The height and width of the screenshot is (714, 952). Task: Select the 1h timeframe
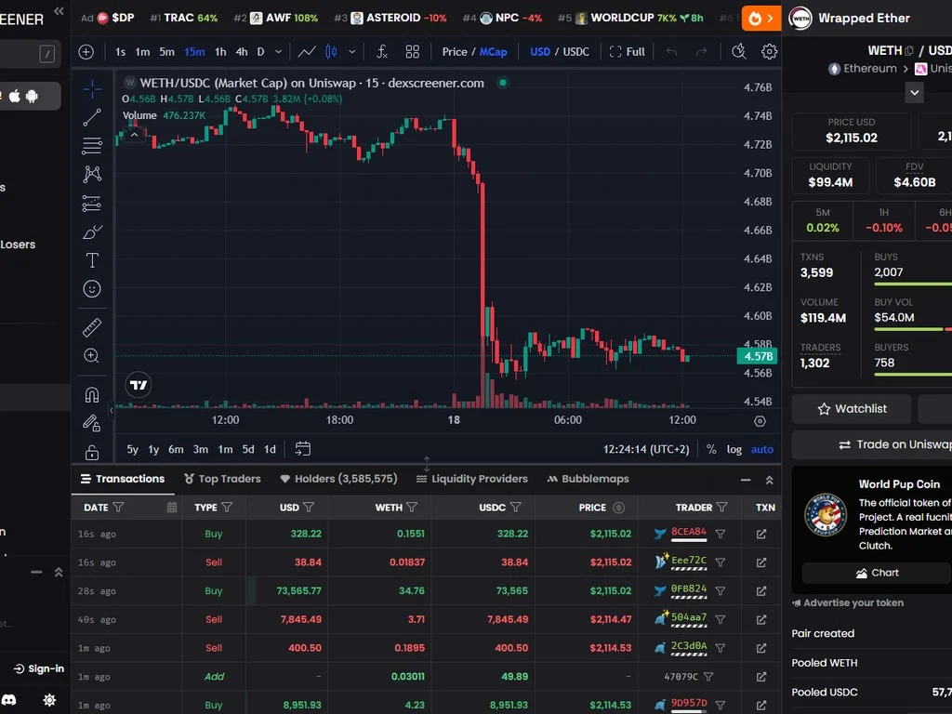tap(220, 52)
